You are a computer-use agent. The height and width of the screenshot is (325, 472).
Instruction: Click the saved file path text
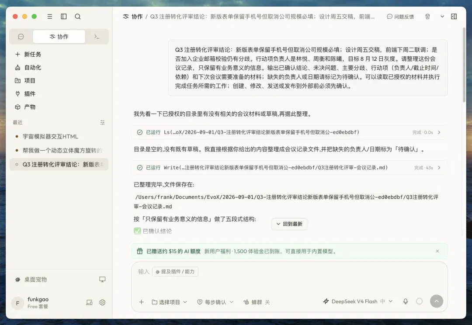pyautogui.click(x=286, y=202)
